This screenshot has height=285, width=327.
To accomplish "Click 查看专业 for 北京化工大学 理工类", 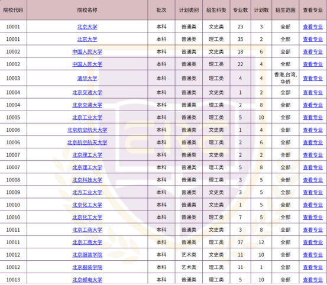I will 313,217.
